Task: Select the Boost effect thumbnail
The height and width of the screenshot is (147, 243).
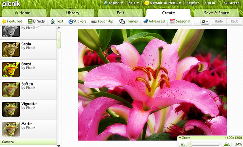Action: (11, 69)
